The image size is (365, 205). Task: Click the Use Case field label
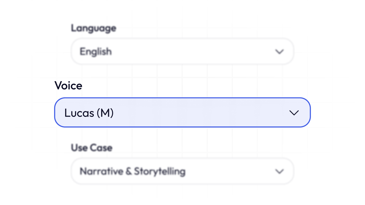point(92,148)
